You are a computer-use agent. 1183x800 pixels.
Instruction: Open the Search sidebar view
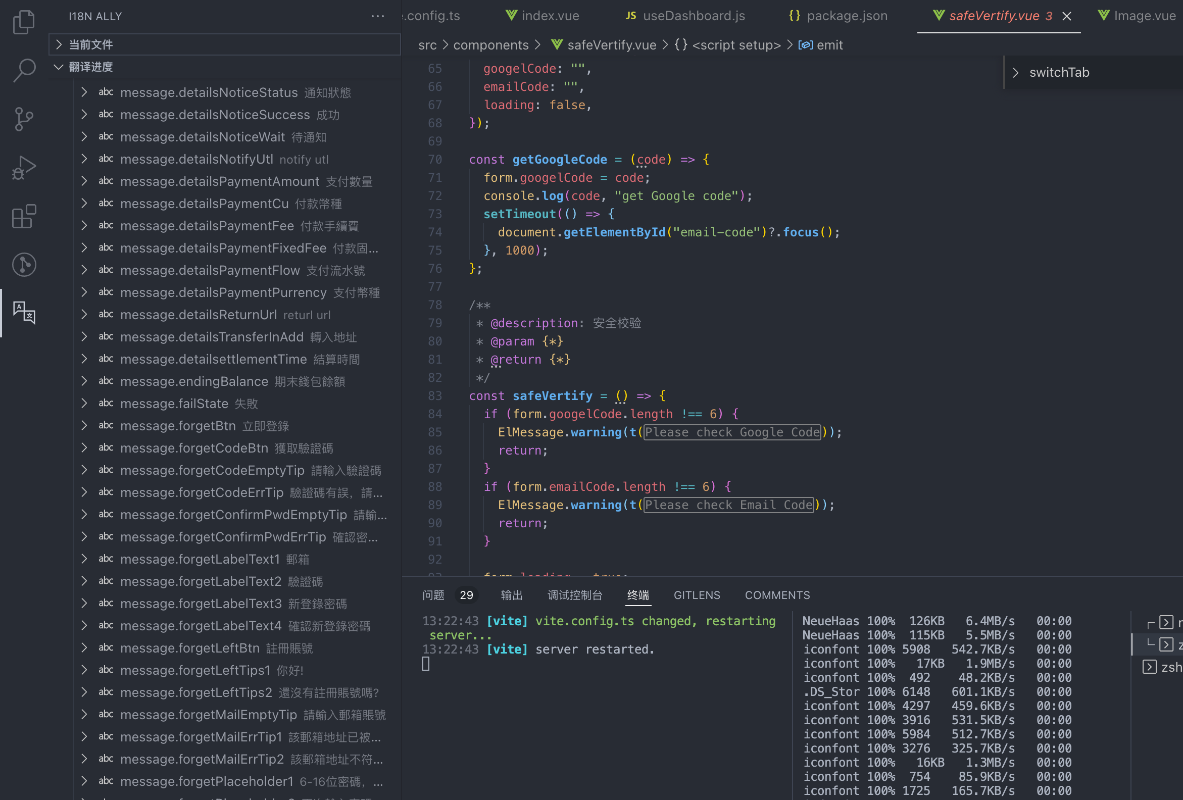pos(23,70)
